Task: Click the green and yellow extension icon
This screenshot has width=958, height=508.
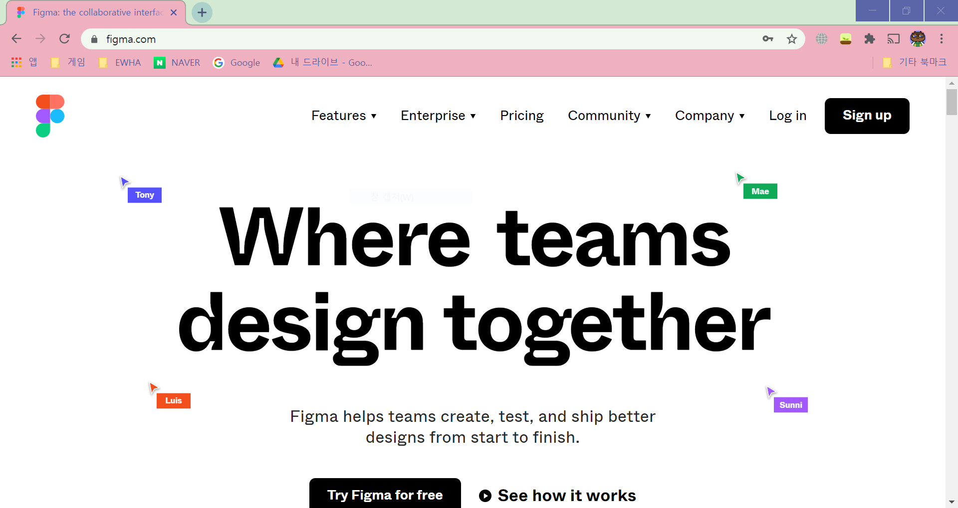Action: 846,39
